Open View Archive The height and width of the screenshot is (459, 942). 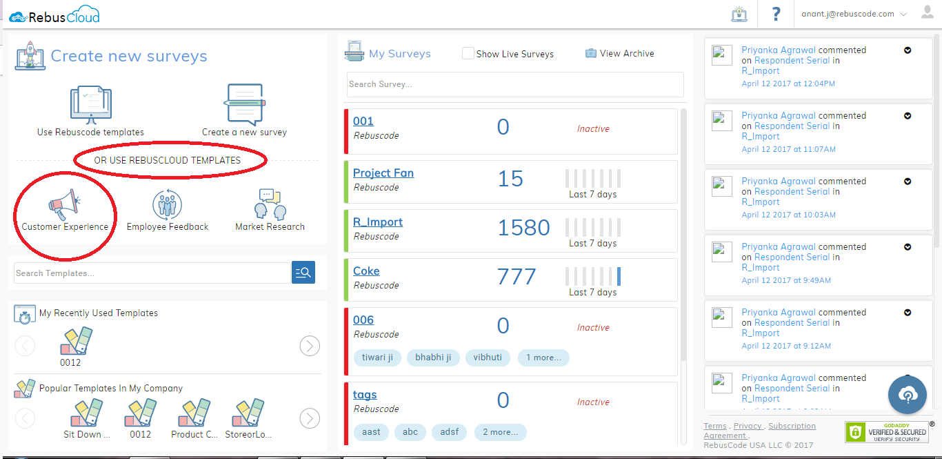(x=627, y=53)
